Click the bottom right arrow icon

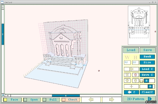112,100
